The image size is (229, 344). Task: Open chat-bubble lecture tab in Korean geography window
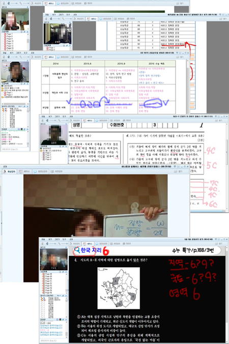102,244
